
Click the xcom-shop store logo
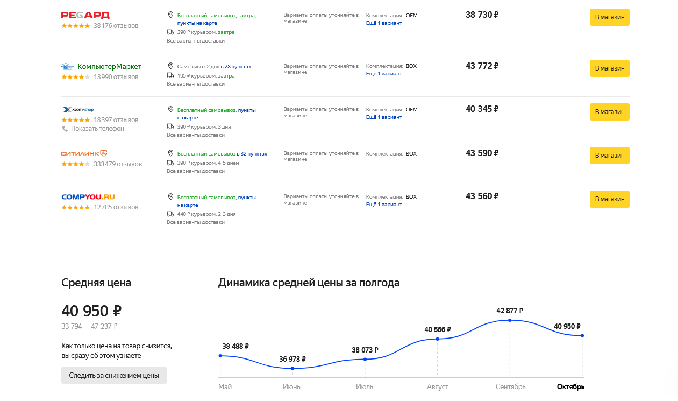pos(78,110)
